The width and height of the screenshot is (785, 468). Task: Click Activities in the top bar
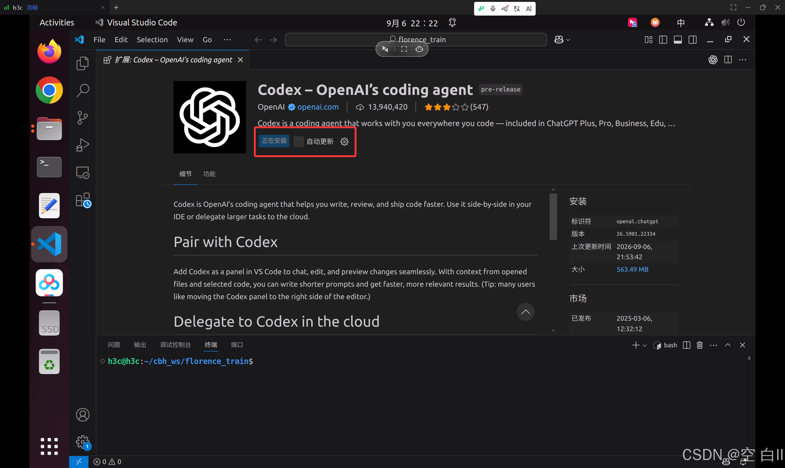pyautogui.click(x=57, y=22)
